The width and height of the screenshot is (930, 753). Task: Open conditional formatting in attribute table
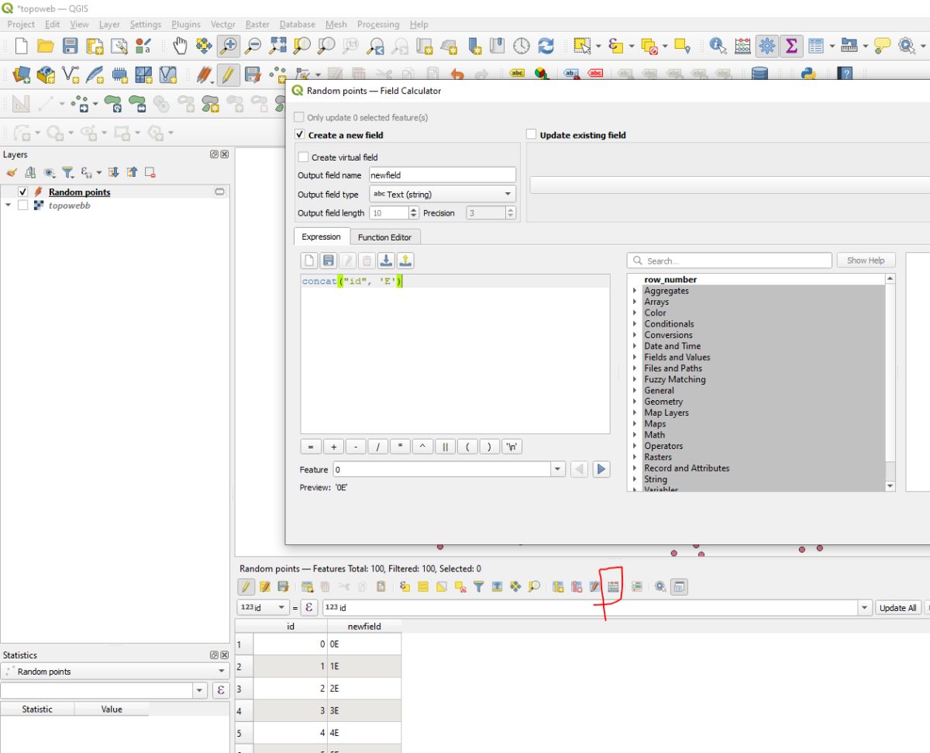coord(637,587)
